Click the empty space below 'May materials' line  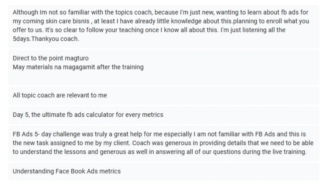[x=163, y=78]
